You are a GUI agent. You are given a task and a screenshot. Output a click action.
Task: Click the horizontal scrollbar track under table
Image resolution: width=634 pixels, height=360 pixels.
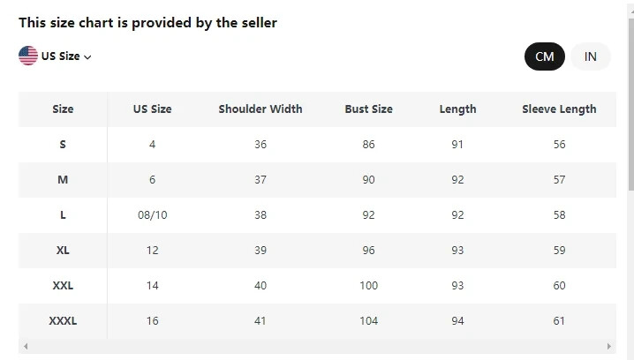click(317, 346)
